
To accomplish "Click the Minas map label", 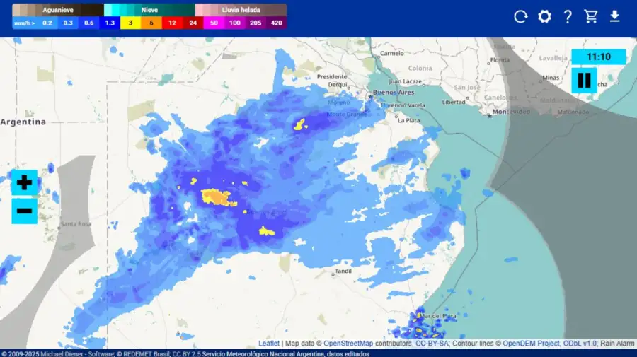I will [x=551, y=78].
